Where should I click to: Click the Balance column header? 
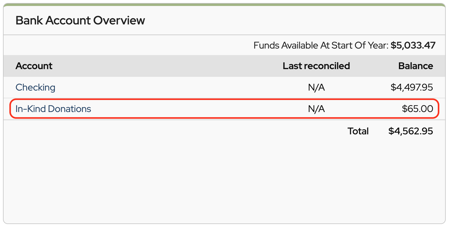(415, 66)
